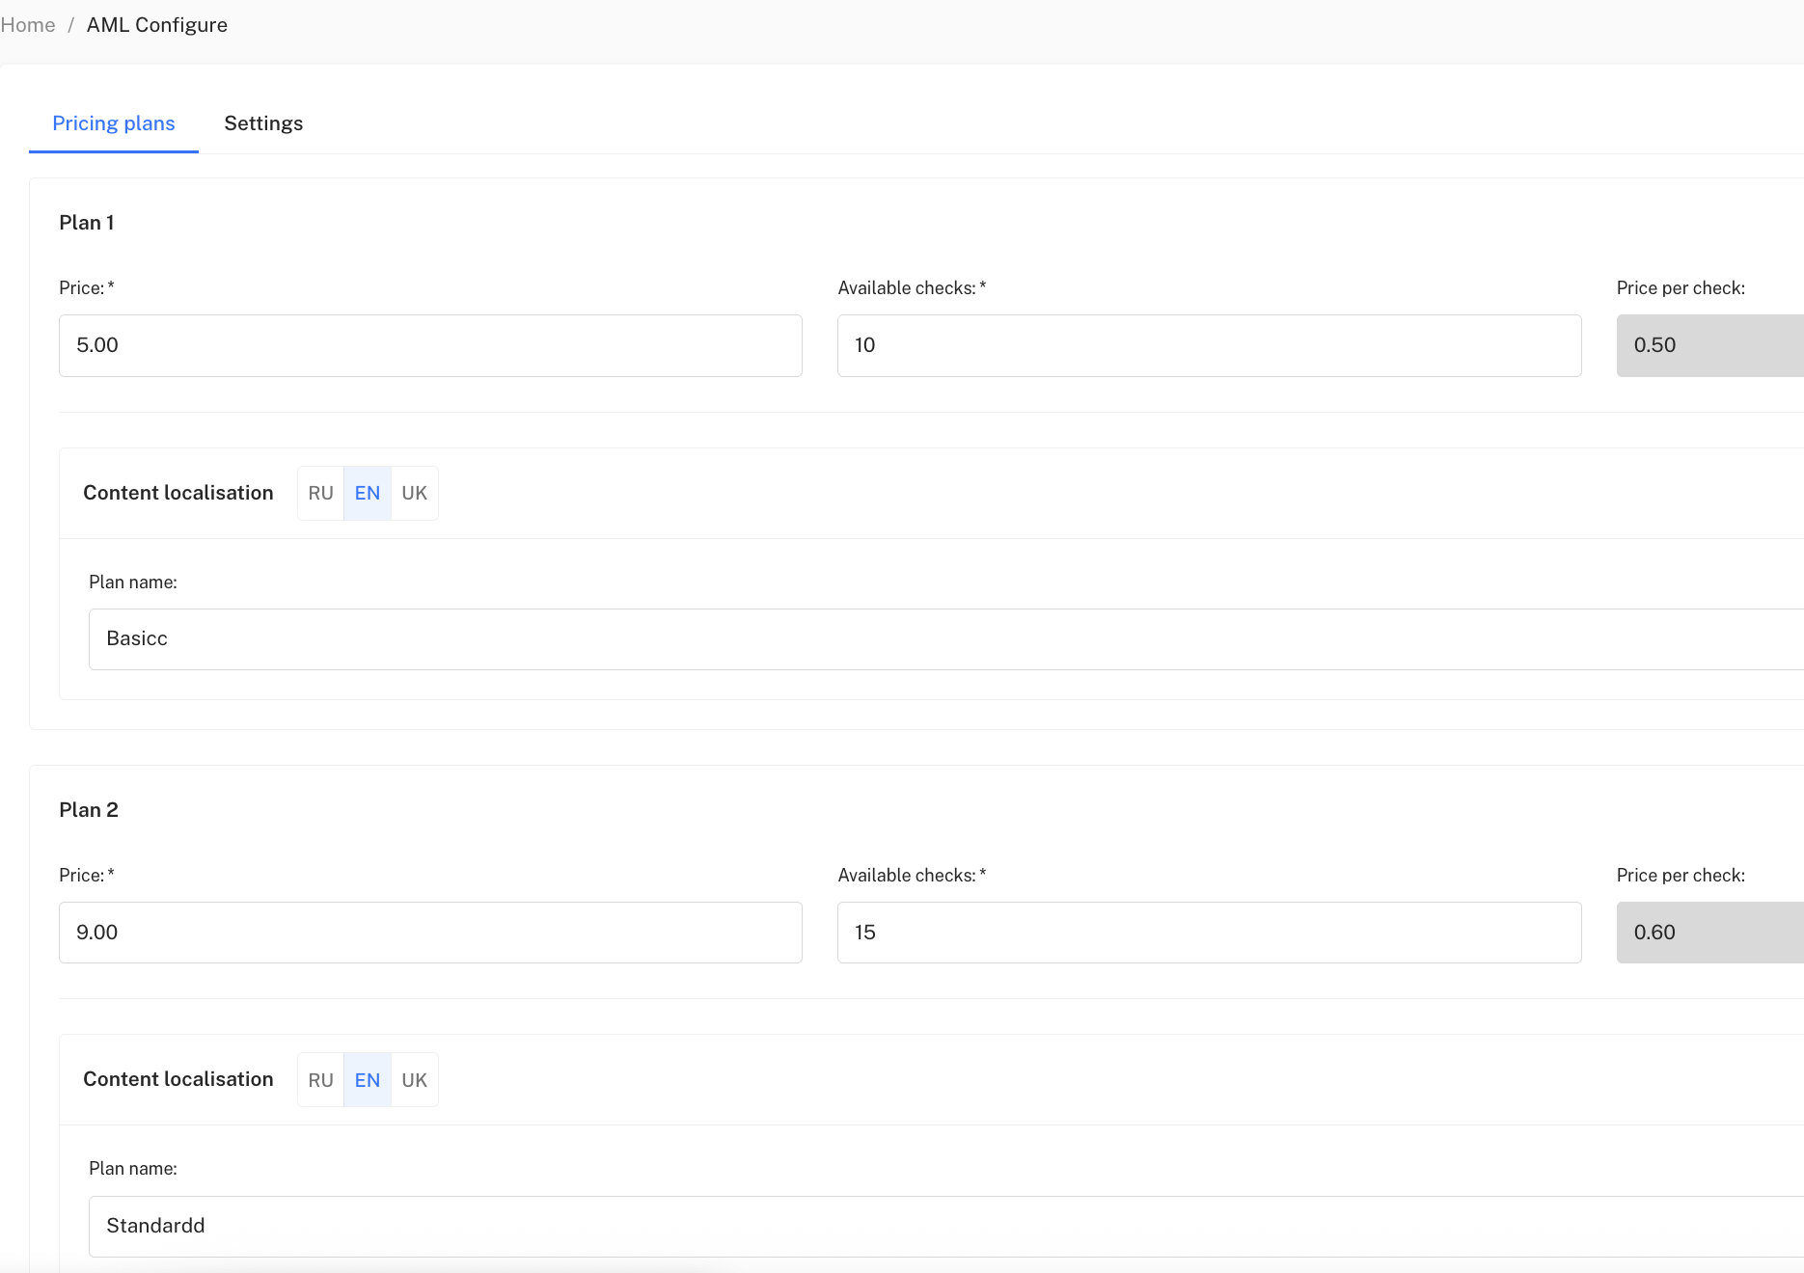Switch Plan 2 localisation to EN
Screen dimensions: 1804x1273
pyautogui.click(x=368, y=1080)
